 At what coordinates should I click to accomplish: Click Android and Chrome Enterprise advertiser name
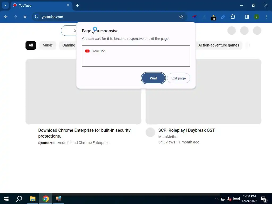pos(83,143)
